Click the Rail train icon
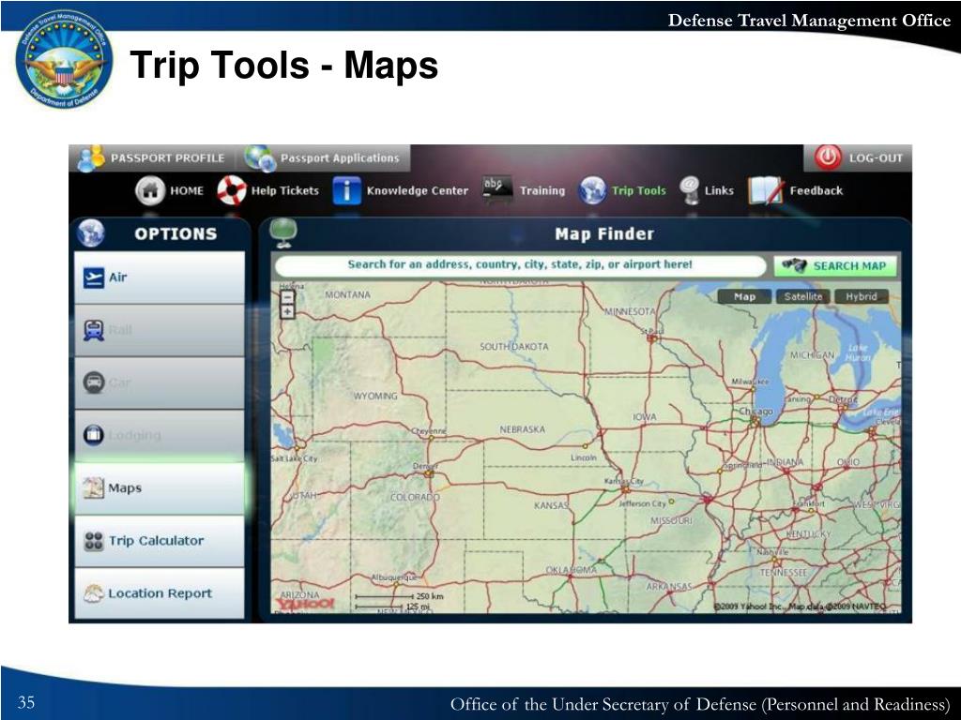This screenshot has height=720, width=961. pyautogui.click(x=94, y=331)
